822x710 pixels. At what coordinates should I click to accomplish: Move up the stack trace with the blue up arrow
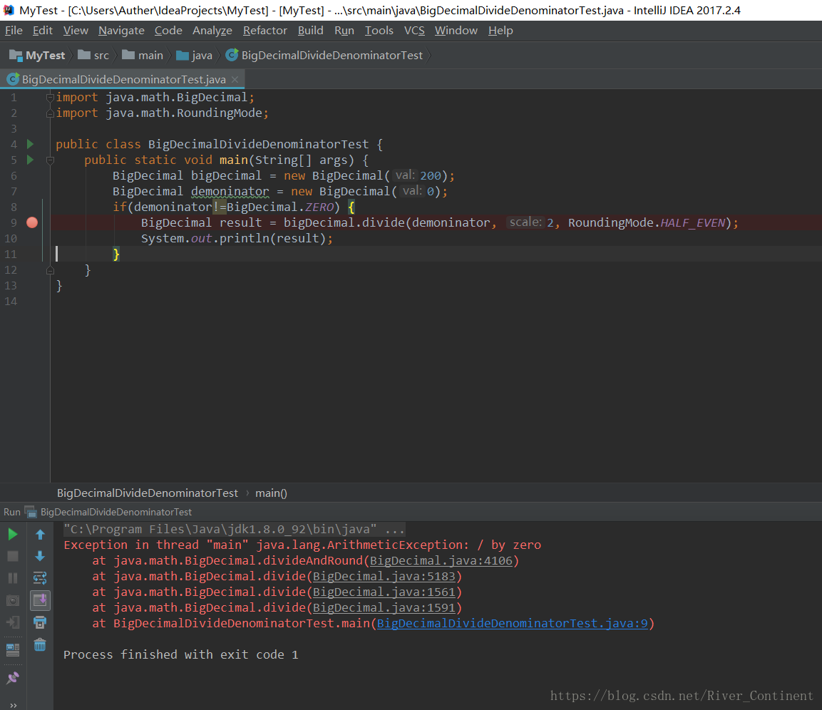pos(40,535)
